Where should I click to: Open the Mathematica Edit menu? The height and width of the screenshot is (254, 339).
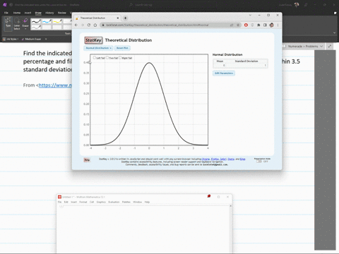click(x=66, y=202)
